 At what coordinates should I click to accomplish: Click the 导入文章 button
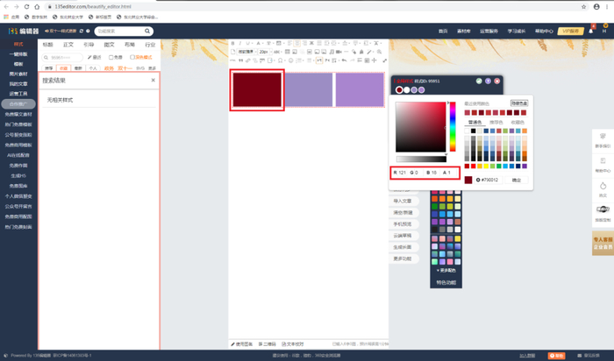(403, 201)
